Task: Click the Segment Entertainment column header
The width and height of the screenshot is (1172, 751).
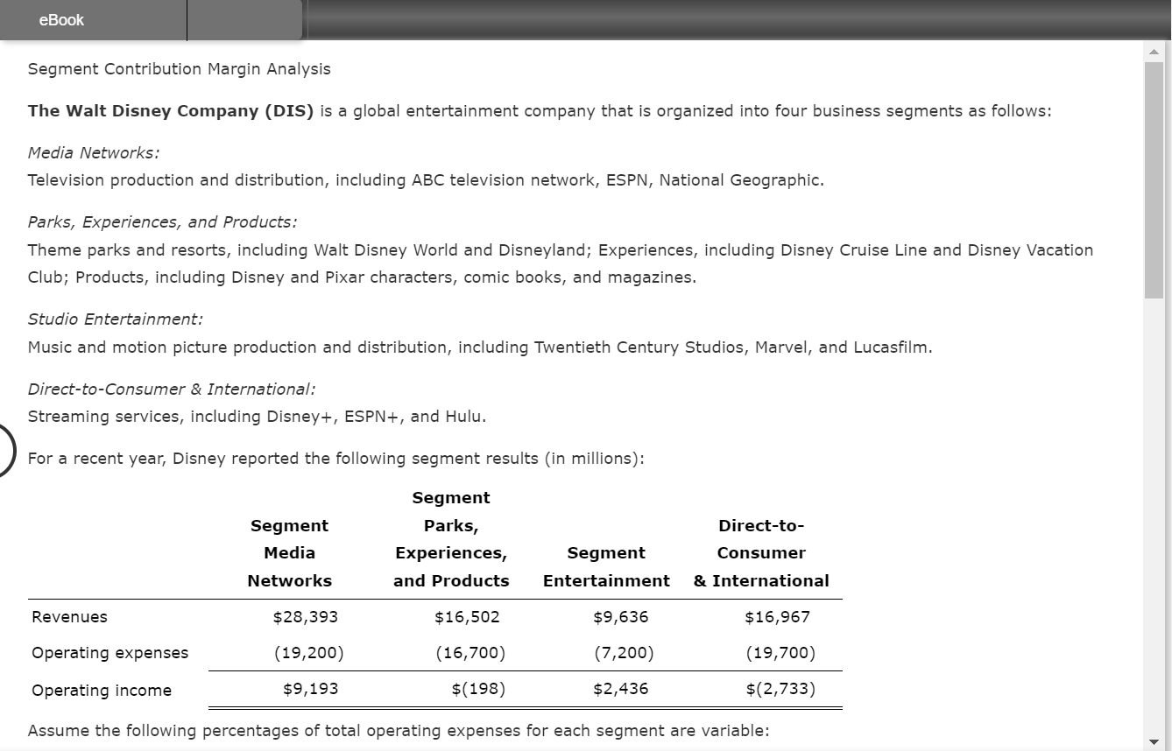Action: click(x=606, y=567)
